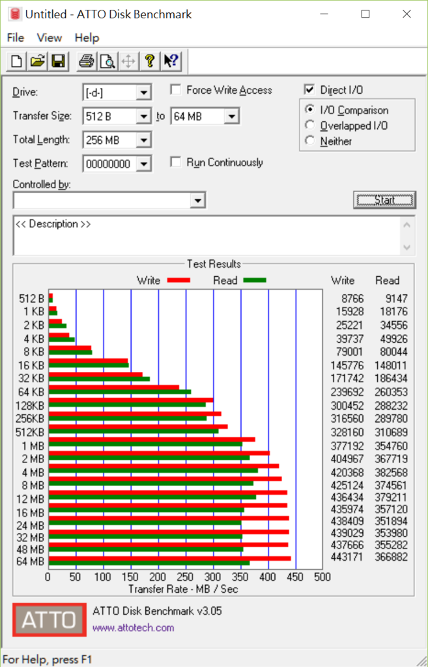Uncheck the Direct I/O checkbox

(309, 90)
